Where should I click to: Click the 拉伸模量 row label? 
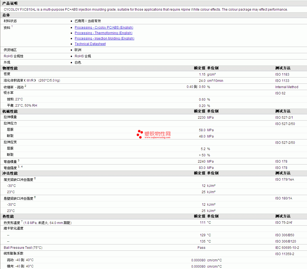coord(10,117)
